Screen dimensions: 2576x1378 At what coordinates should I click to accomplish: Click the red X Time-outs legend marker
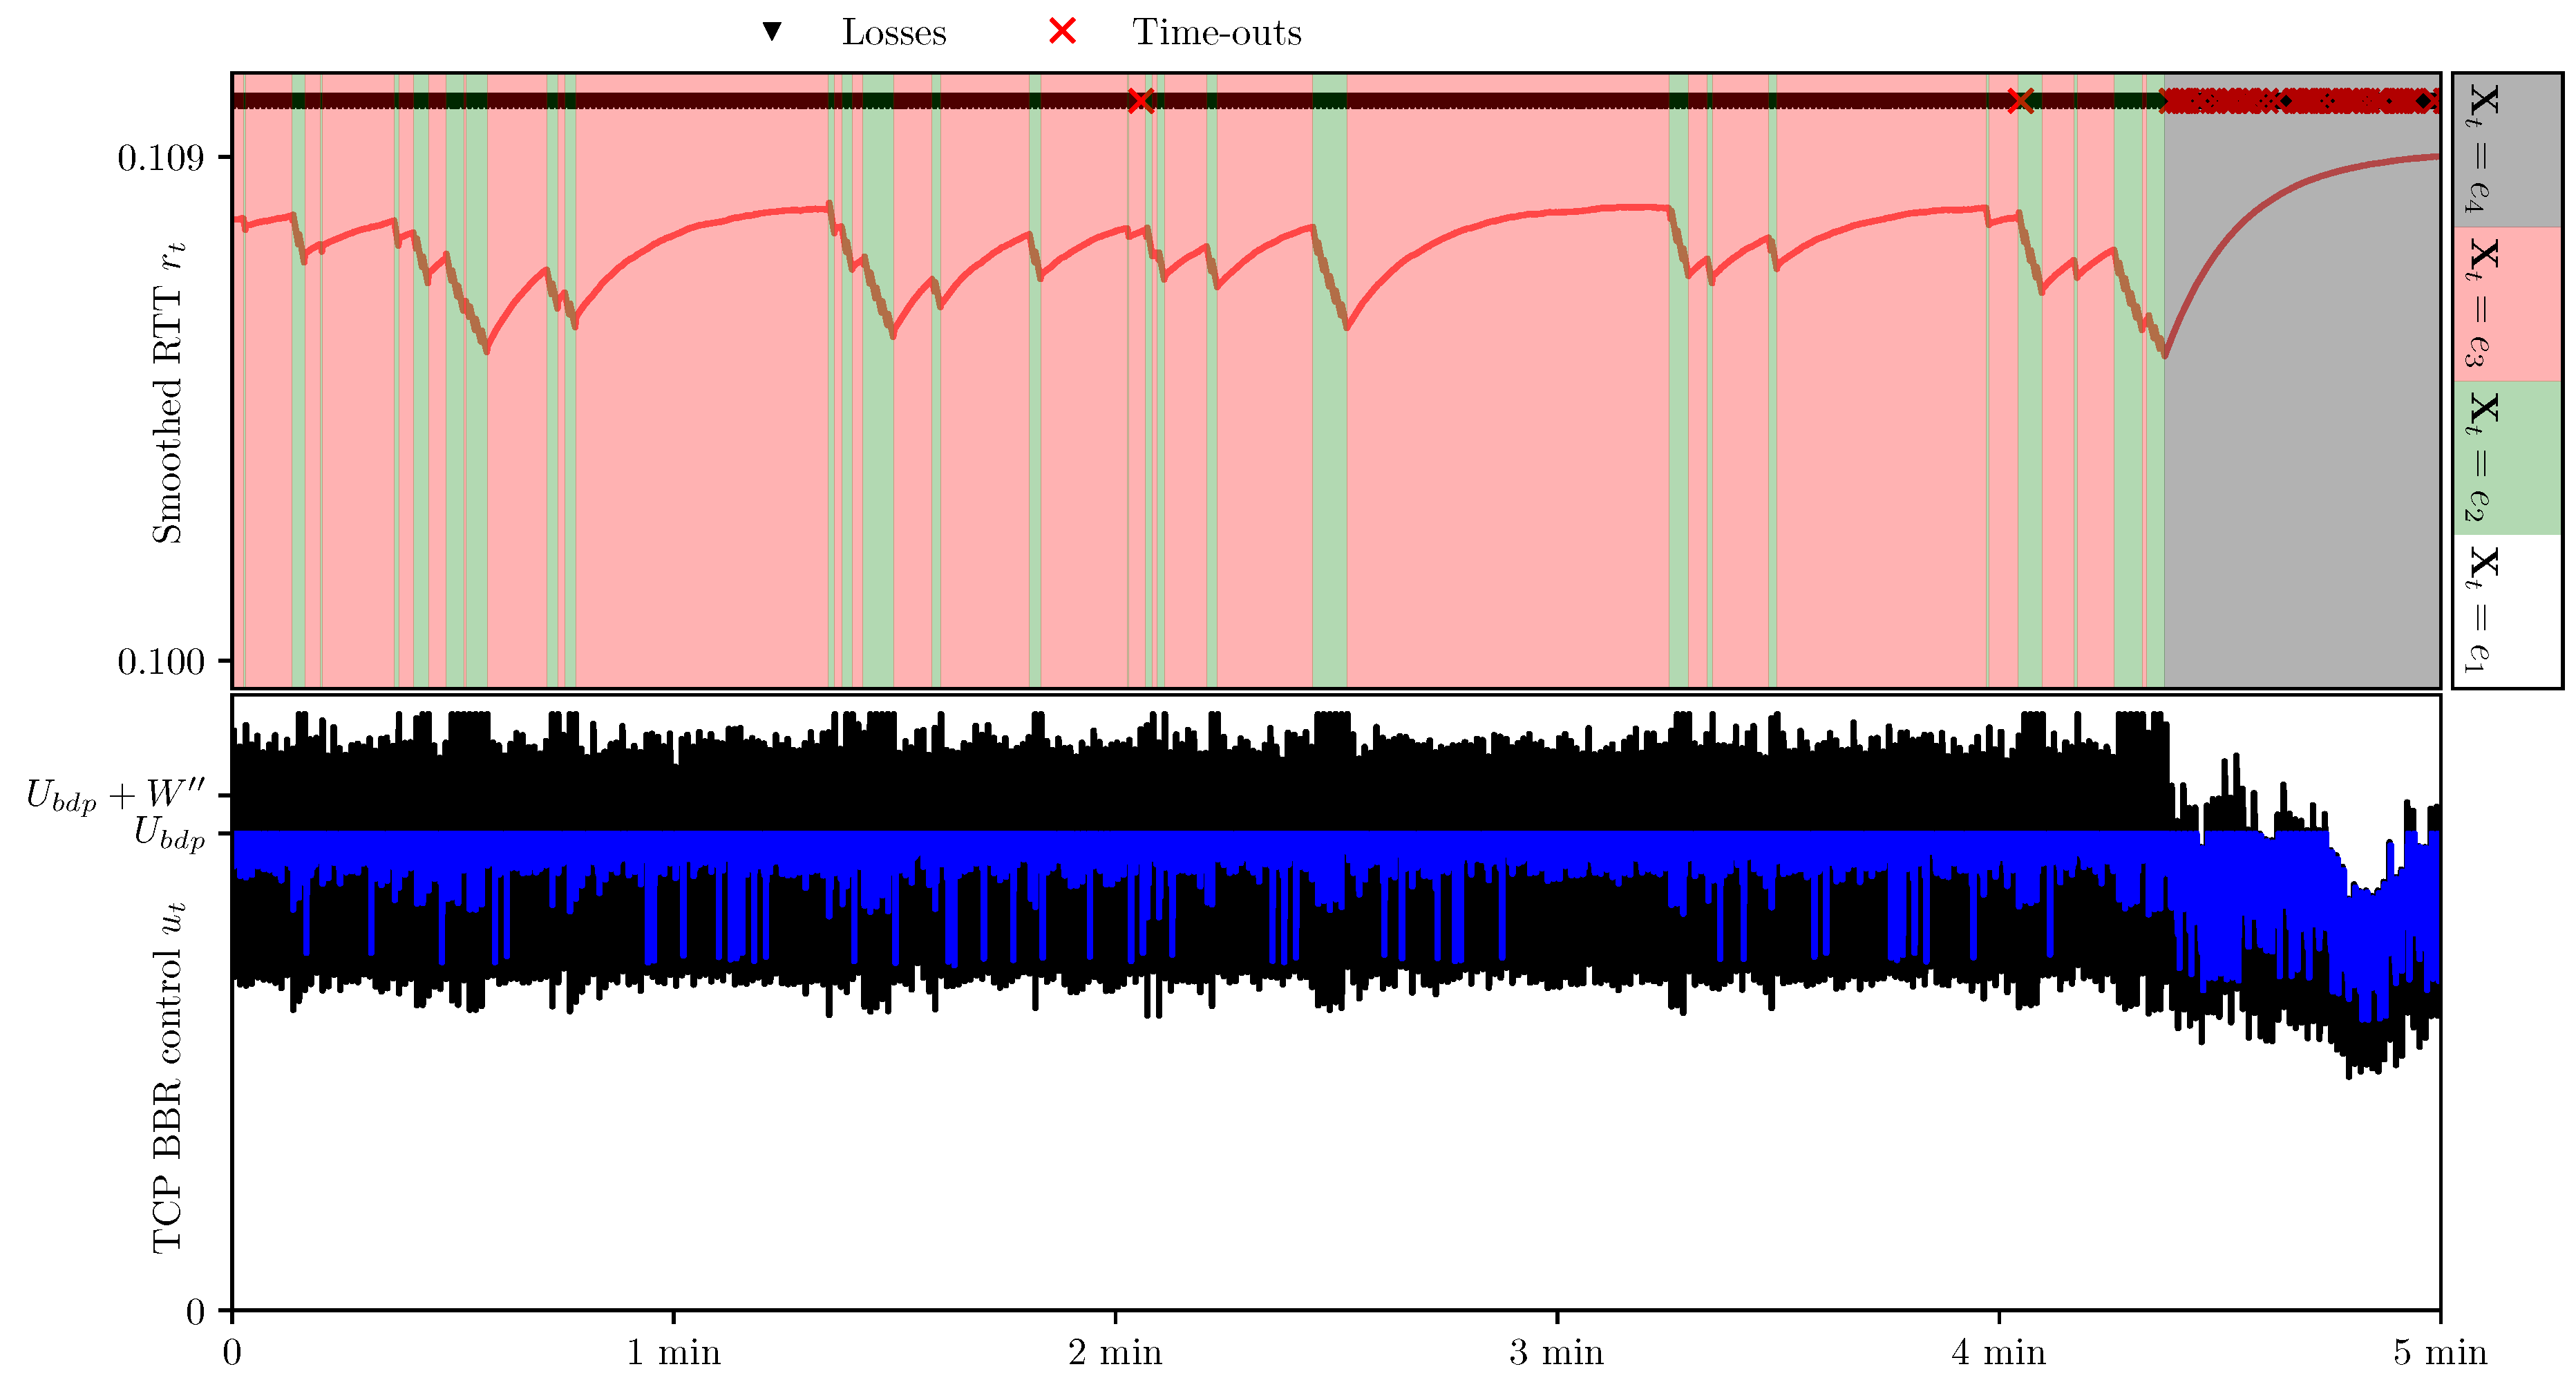tap(1062, 32)
